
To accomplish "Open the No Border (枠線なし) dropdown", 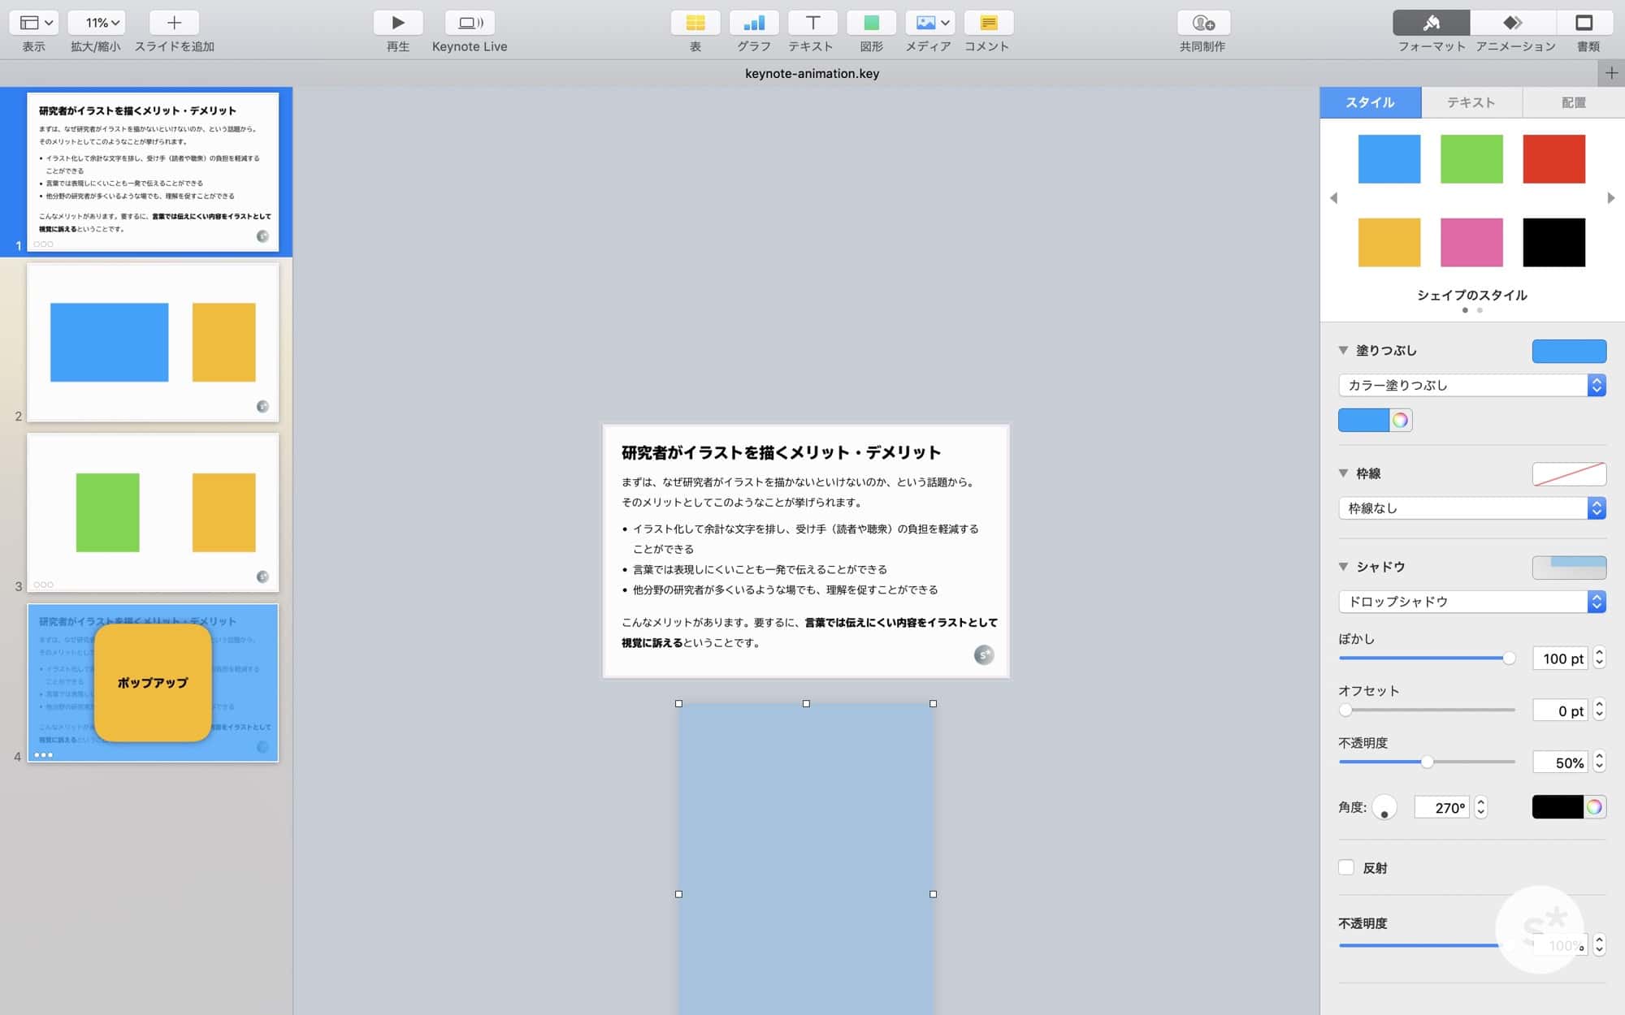I will pos(1471,508).
